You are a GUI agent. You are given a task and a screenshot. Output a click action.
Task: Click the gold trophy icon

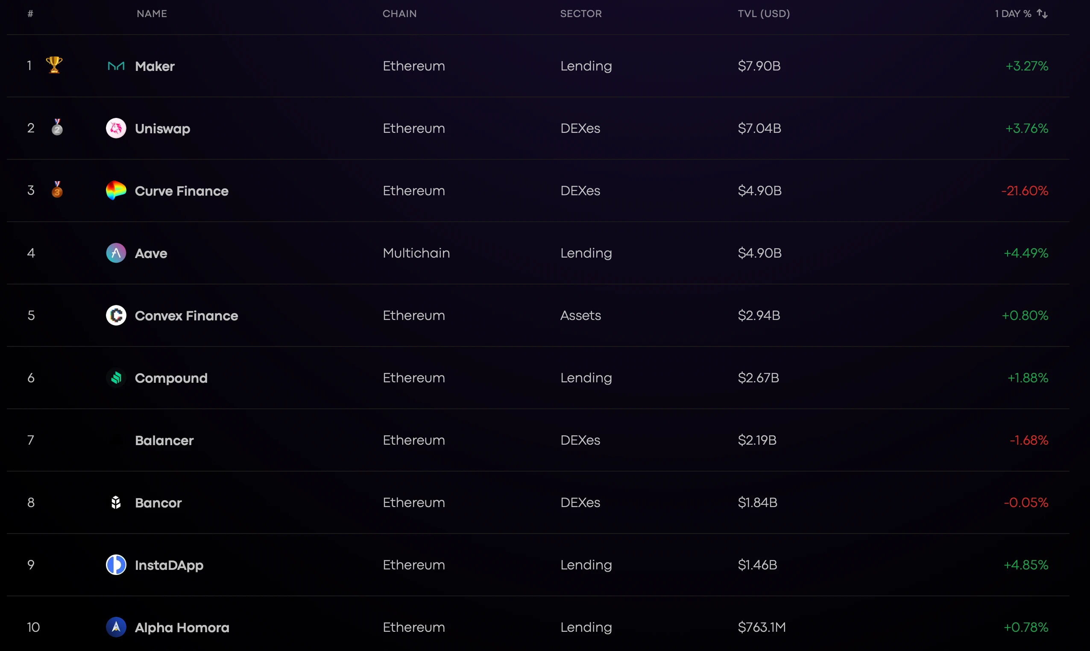point(54,65)
